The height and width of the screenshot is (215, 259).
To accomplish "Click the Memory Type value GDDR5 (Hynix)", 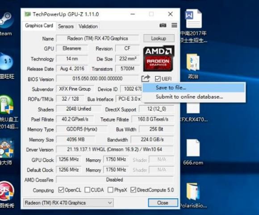I will pos(82,129).
